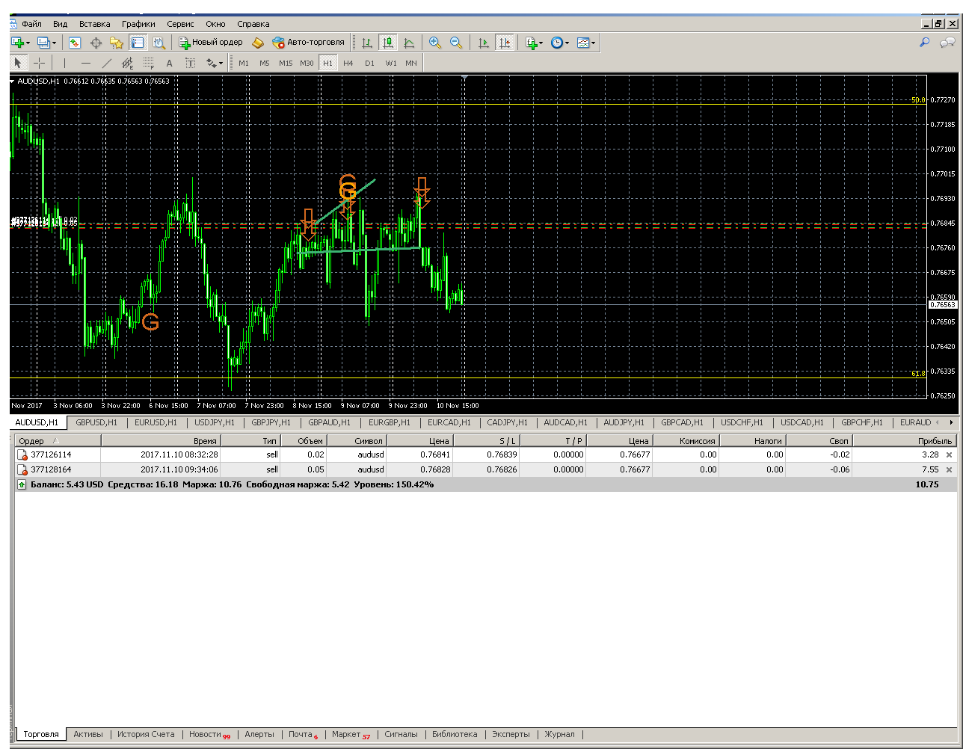
Task: Toggle chart shift icon
Action: [505, 43]
